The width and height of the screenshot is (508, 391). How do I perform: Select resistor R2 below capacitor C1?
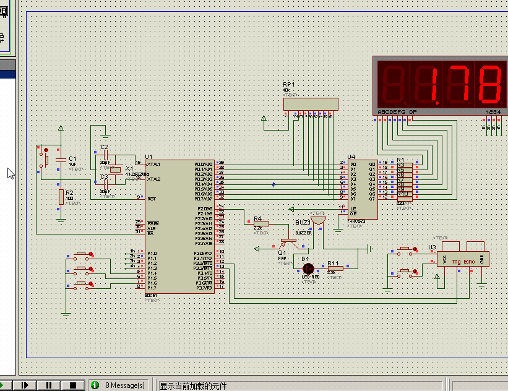[x=61, y=197]
